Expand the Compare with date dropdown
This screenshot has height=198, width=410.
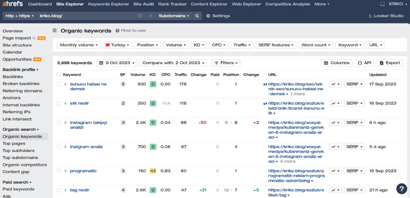coord(173,63)
